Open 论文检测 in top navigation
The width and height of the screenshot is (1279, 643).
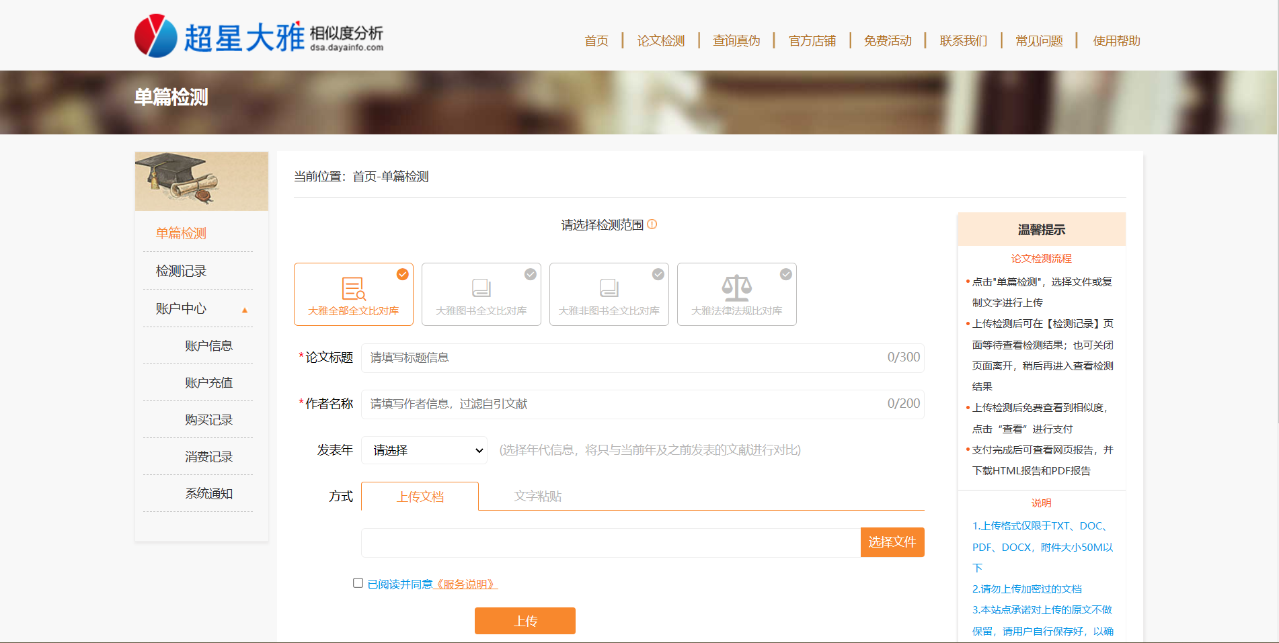[661, 41]
